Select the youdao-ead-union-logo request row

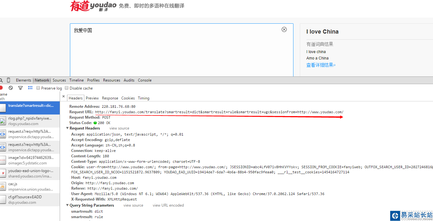pos(30,174)
